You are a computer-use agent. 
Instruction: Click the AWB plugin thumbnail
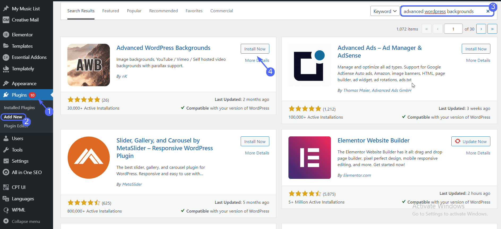coord(89,65)
